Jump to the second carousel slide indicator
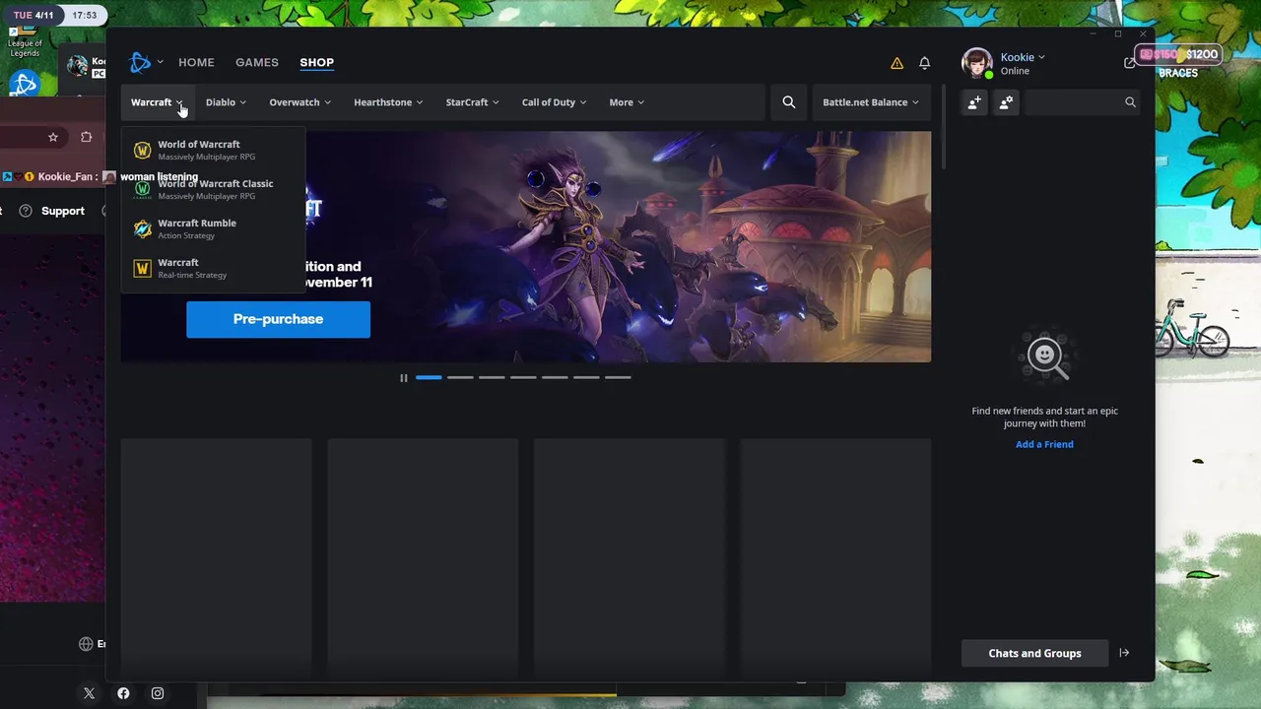The image size is (1261, 709). pos(460,377)
